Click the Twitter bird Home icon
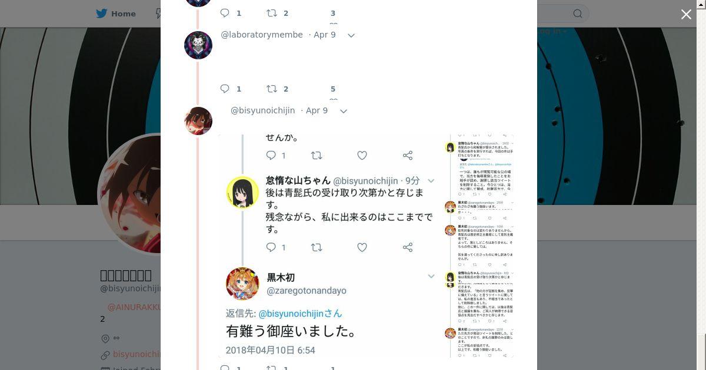The image size is (706, 370). (x=103, y=14)
